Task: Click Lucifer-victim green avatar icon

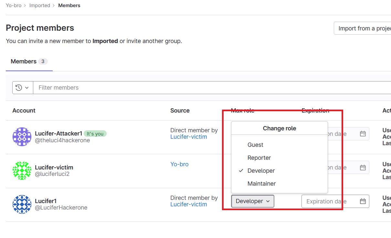Action: pyautogui.click(x=22, y=170)
